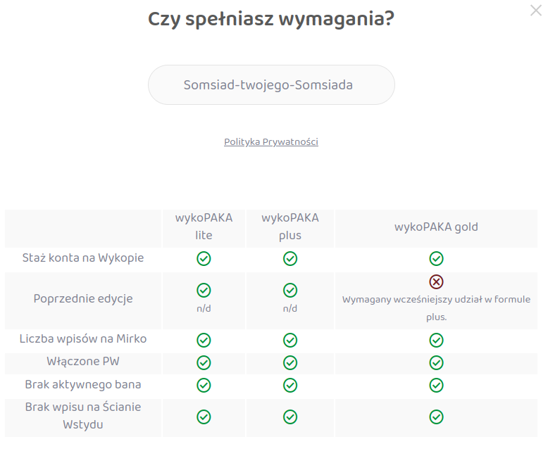Select the wykoPAKA plus column header
The image size is (548, 463).
(289, 227)
